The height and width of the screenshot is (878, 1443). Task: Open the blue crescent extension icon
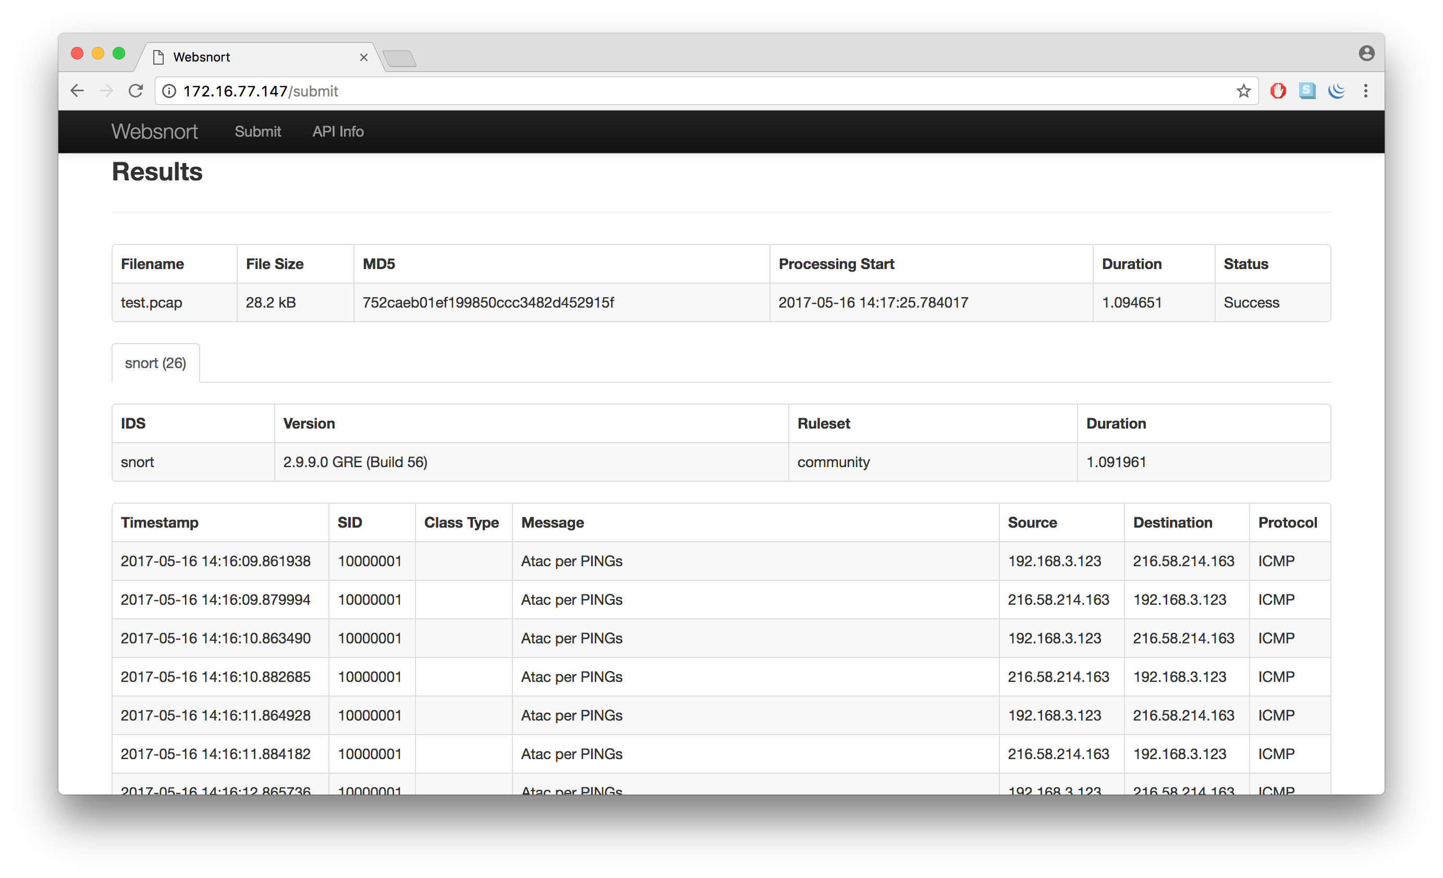click(1337, 91)
